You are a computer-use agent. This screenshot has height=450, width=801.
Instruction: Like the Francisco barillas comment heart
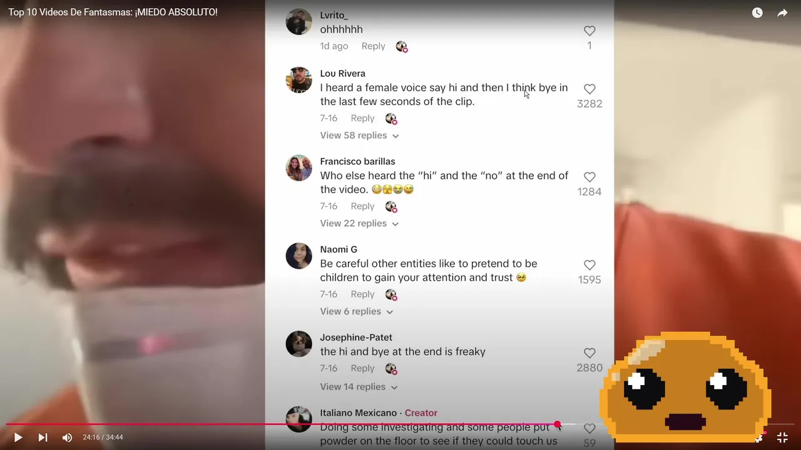589,177
